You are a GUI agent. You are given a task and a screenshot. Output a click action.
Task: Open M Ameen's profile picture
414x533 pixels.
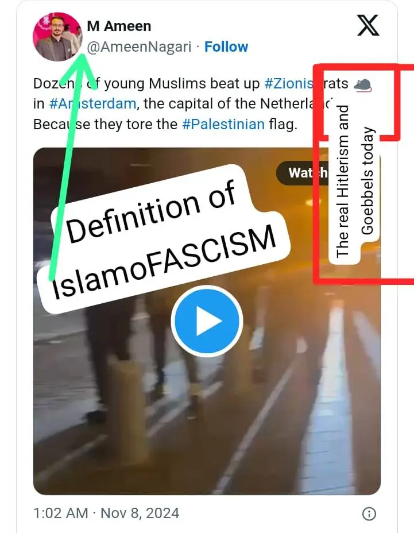(x=57, y=37)
